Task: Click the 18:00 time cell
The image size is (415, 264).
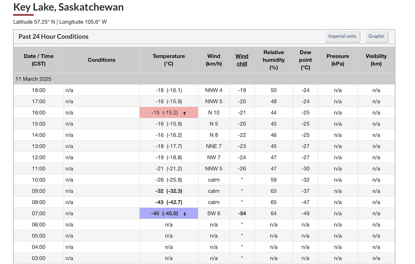Action: [39, 90]
